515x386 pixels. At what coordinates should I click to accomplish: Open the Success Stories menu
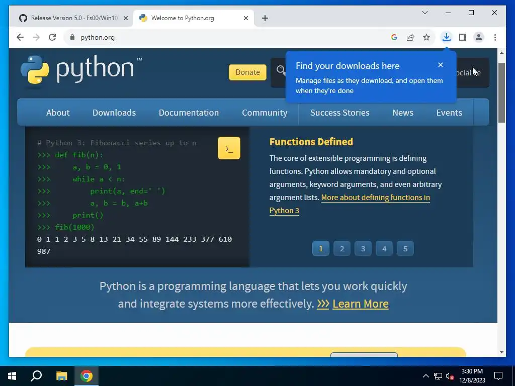coord(340,113)
